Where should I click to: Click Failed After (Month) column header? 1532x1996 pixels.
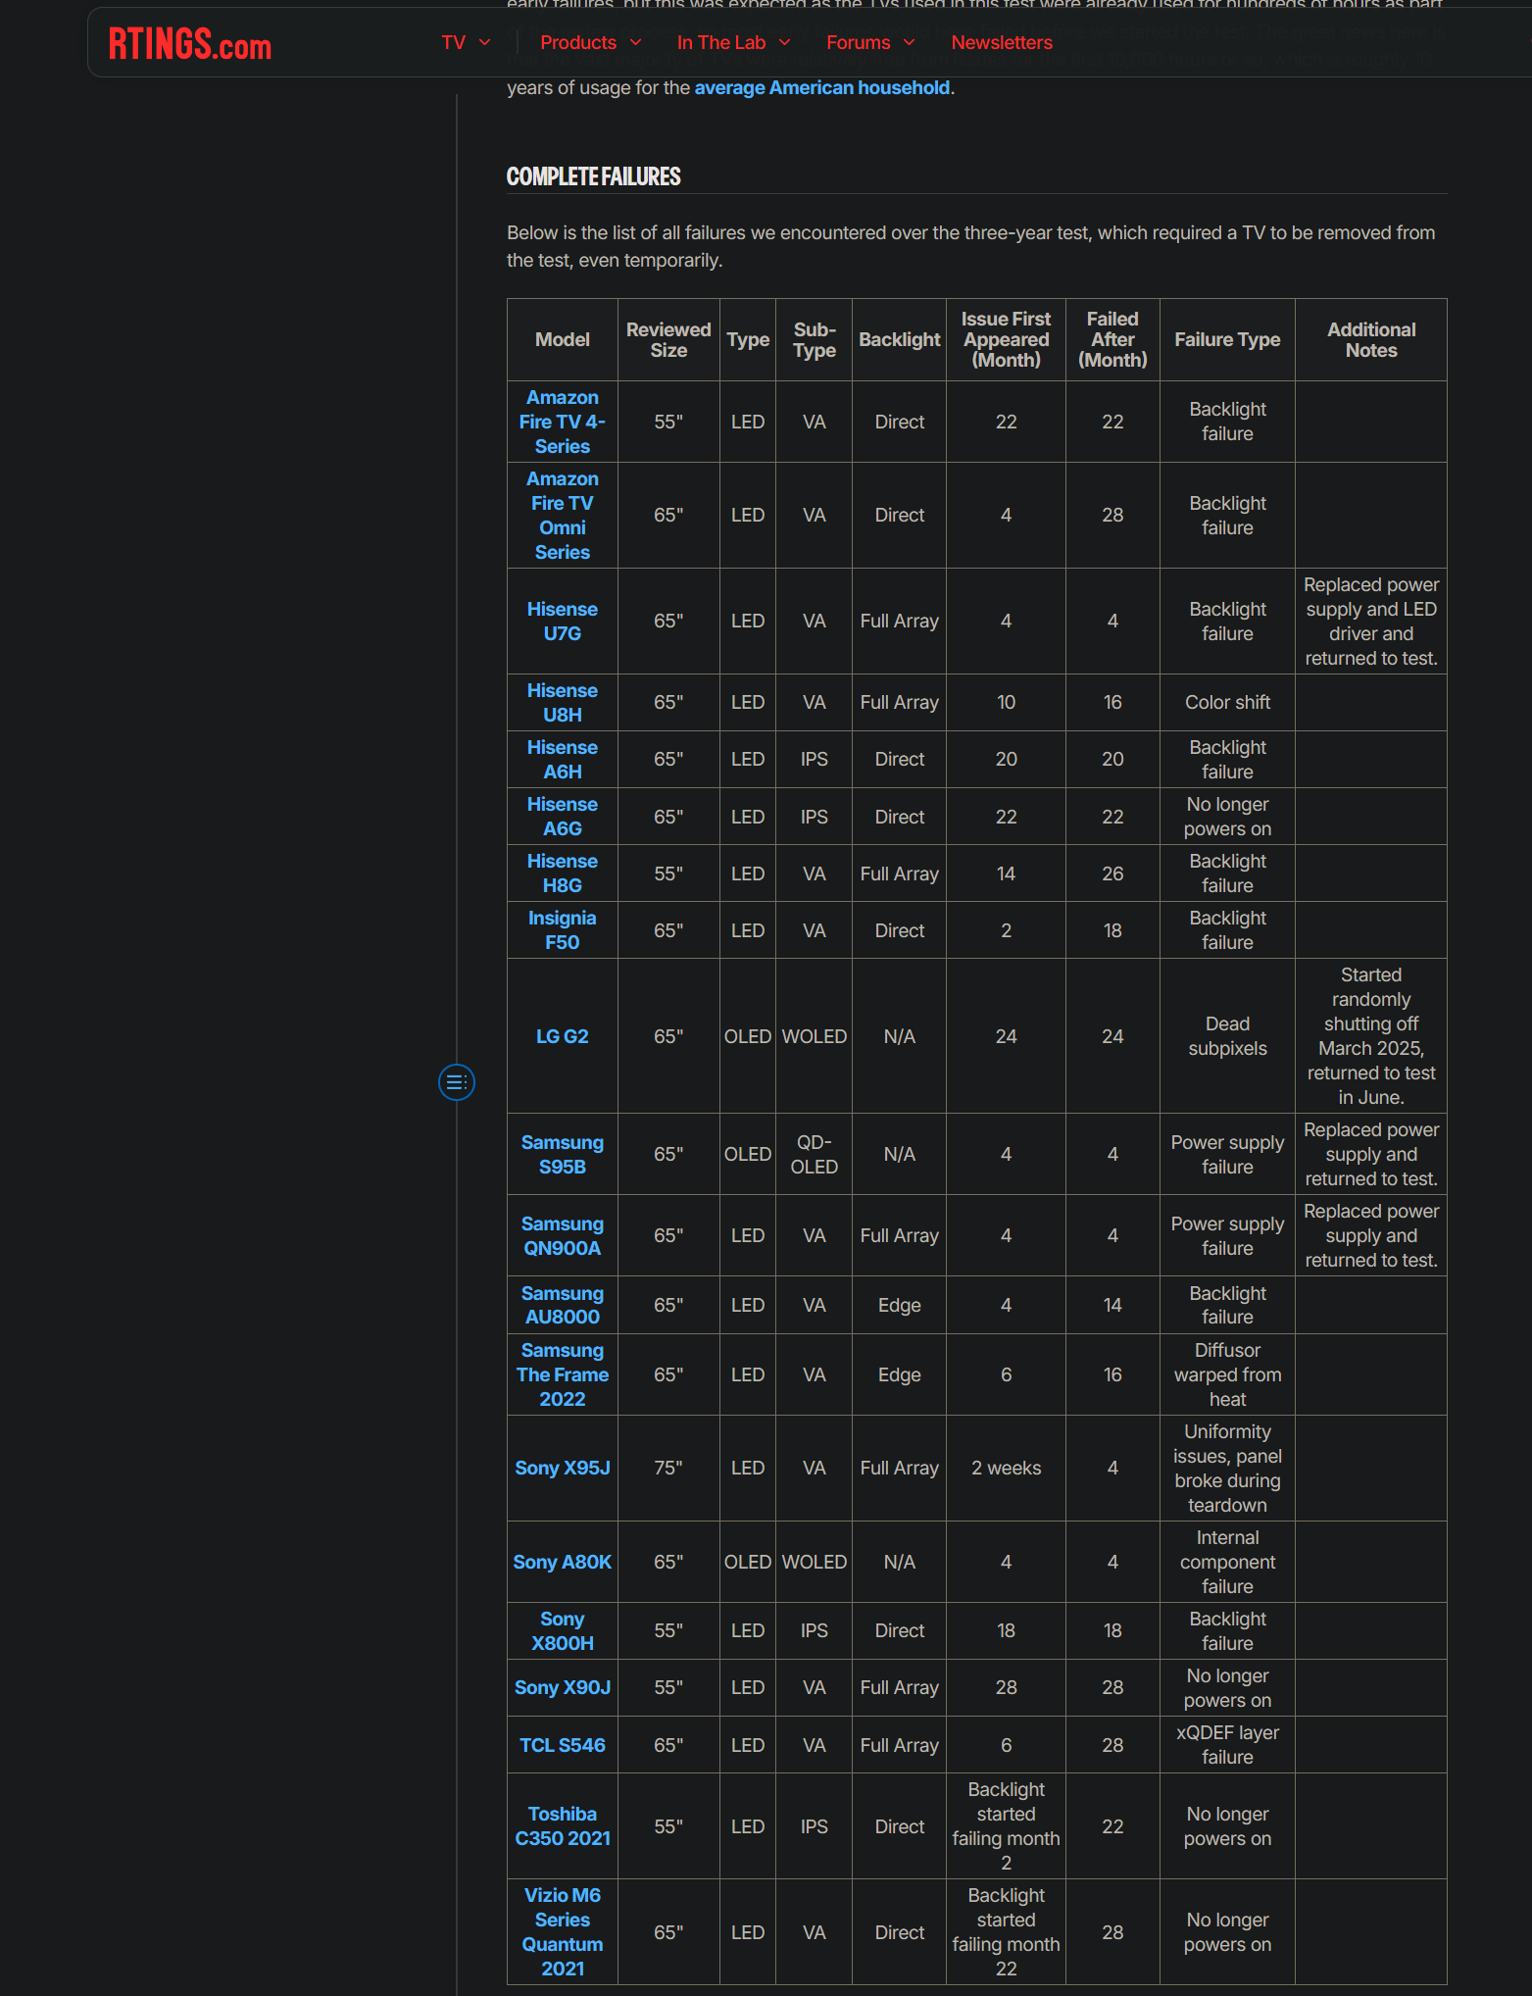[1112, 340]
